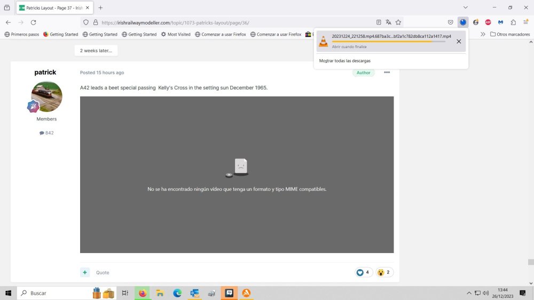Open the Firefox hamburger application menu
This screenshot has width=534, height=300.
pos(525,22)
